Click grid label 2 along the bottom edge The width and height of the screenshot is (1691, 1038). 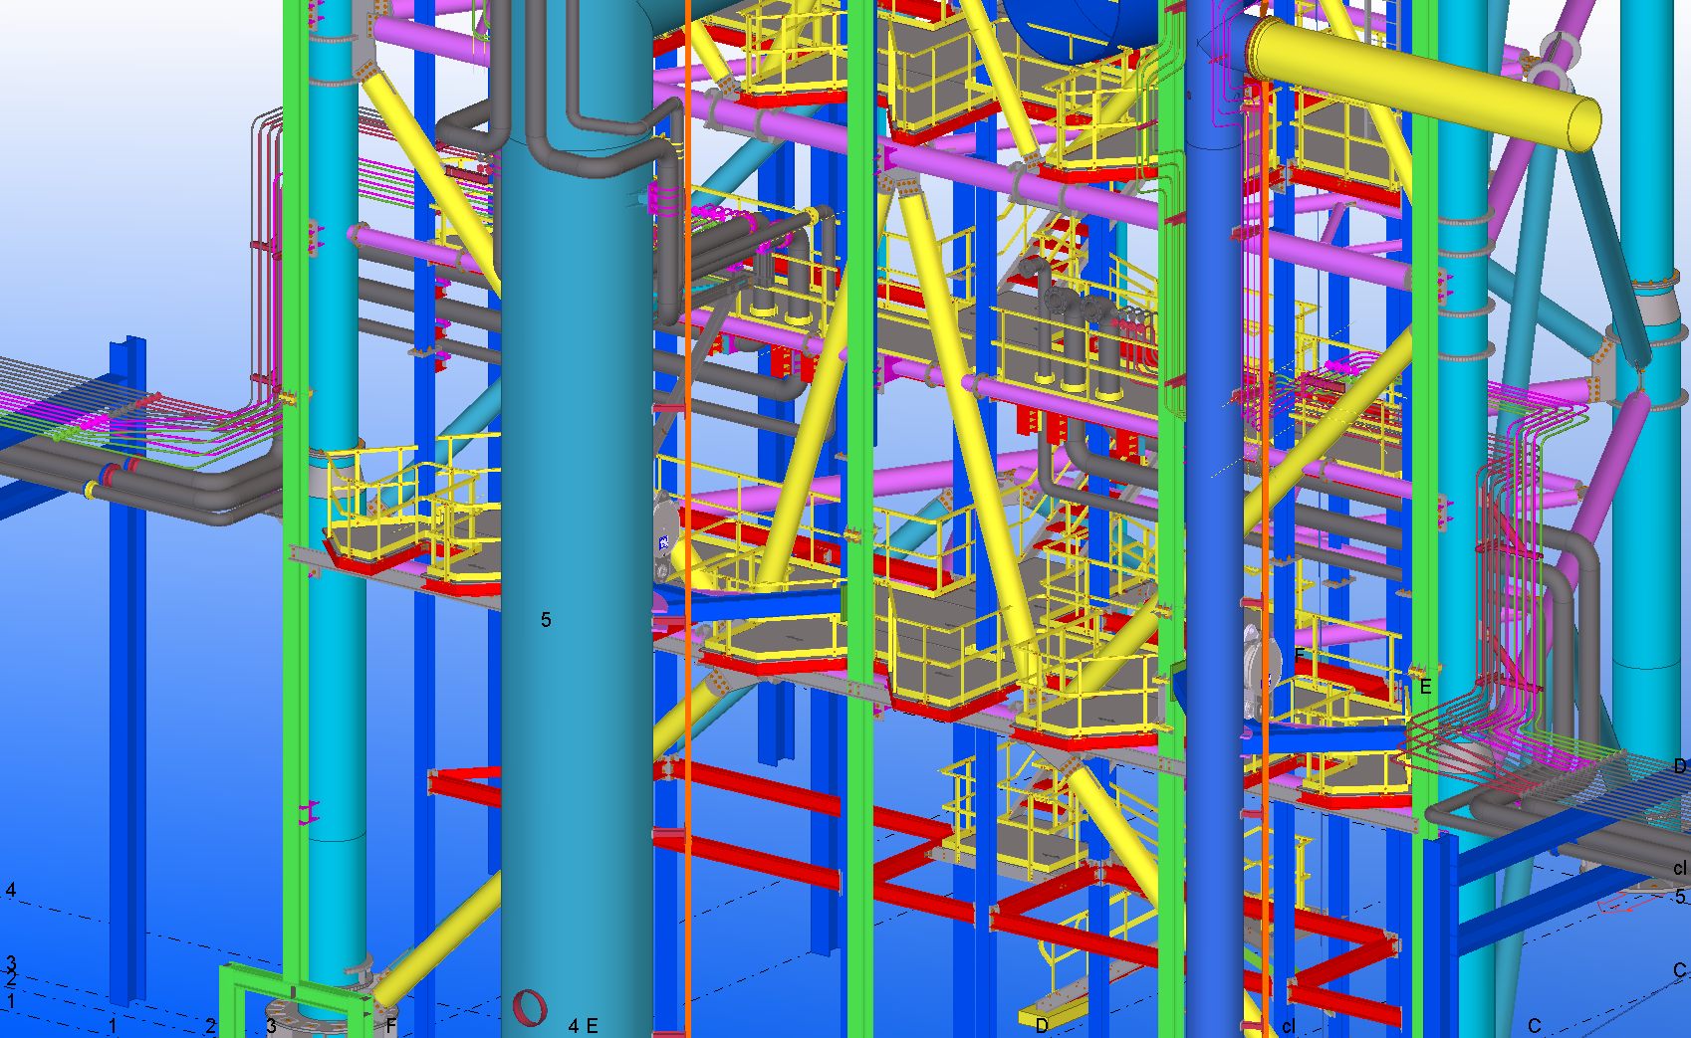[210, 1025]
